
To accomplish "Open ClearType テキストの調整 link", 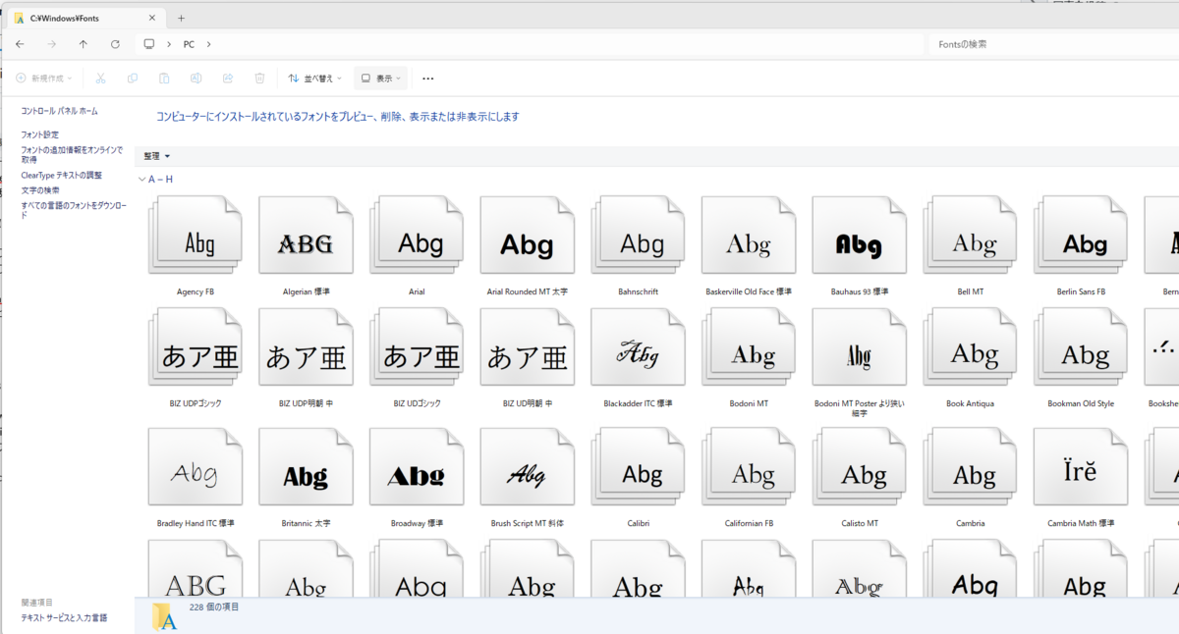I will click(62, 175).
